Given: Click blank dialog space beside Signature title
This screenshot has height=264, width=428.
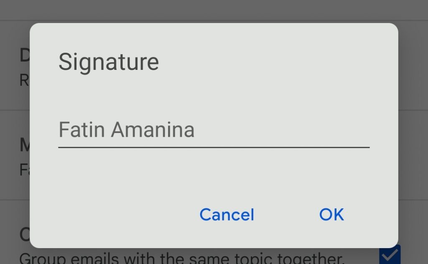Looking at the screenshot, I should [273, 62].
